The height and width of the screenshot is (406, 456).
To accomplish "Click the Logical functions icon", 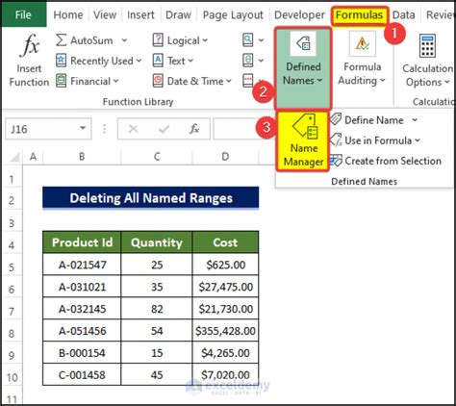I will 158,40.
